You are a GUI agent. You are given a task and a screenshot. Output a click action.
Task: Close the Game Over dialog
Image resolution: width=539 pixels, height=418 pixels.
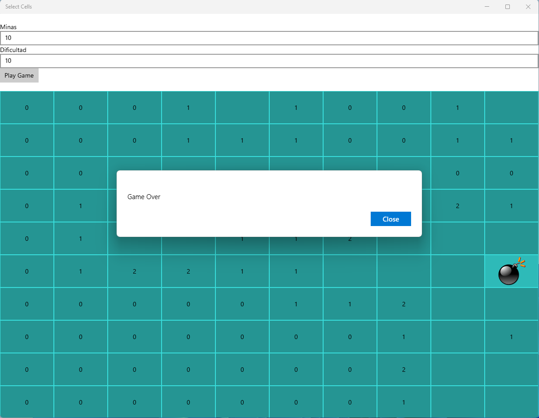tap(390, 219)
